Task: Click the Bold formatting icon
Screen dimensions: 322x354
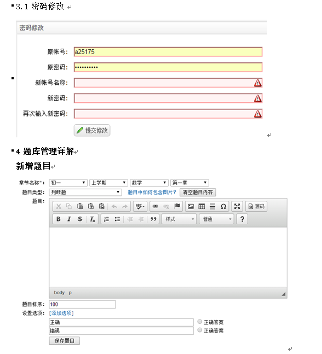Action: [x=58, y=219]
